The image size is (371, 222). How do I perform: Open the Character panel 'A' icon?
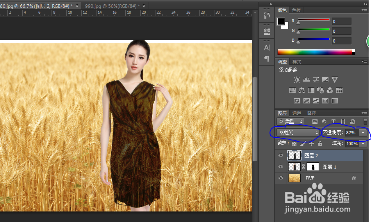267,48
